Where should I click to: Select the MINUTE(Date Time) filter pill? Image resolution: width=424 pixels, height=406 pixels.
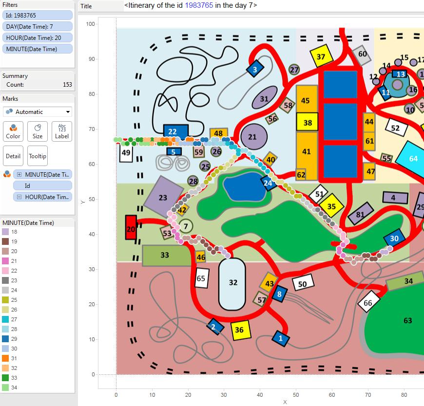(x=38, y=49)
